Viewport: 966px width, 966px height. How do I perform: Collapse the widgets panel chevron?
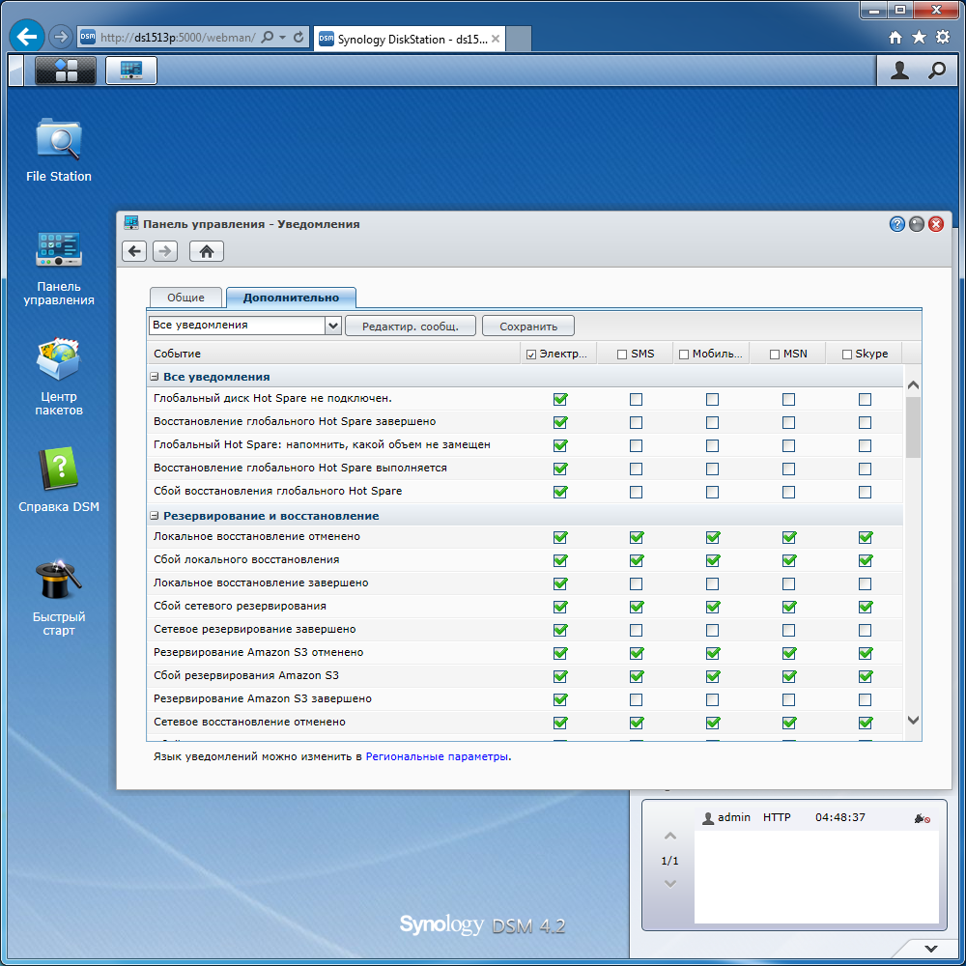931,949
